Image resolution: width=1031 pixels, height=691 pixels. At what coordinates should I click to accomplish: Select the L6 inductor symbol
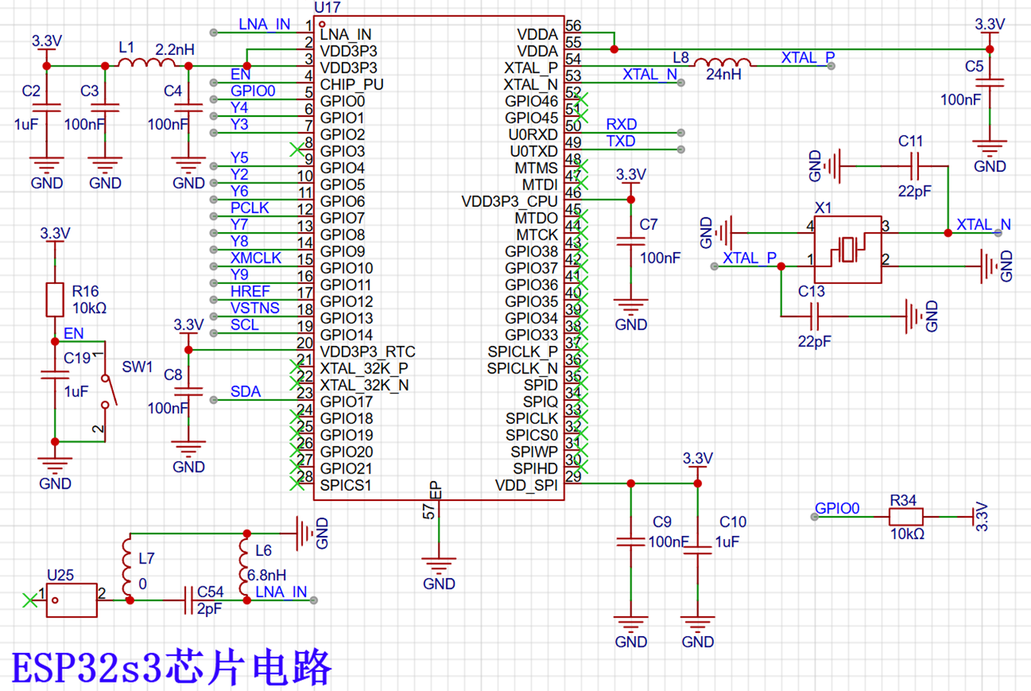coord(245,566)
